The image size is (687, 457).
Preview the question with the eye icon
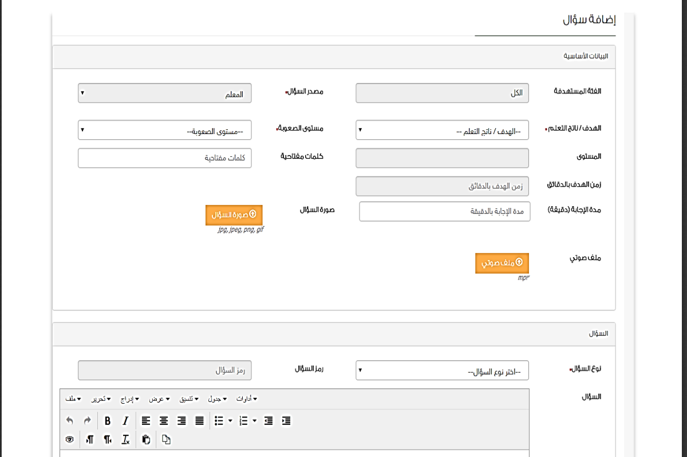click(x=70, y=440)
